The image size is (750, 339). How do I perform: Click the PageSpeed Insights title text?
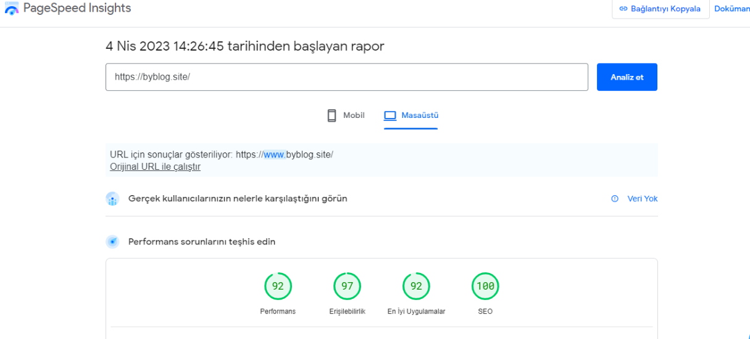pyautogui.click(x=77, y=8)
